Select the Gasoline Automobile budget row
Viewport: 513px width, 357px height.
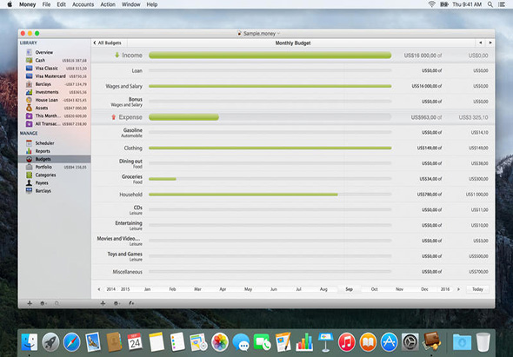coord(293,132)
